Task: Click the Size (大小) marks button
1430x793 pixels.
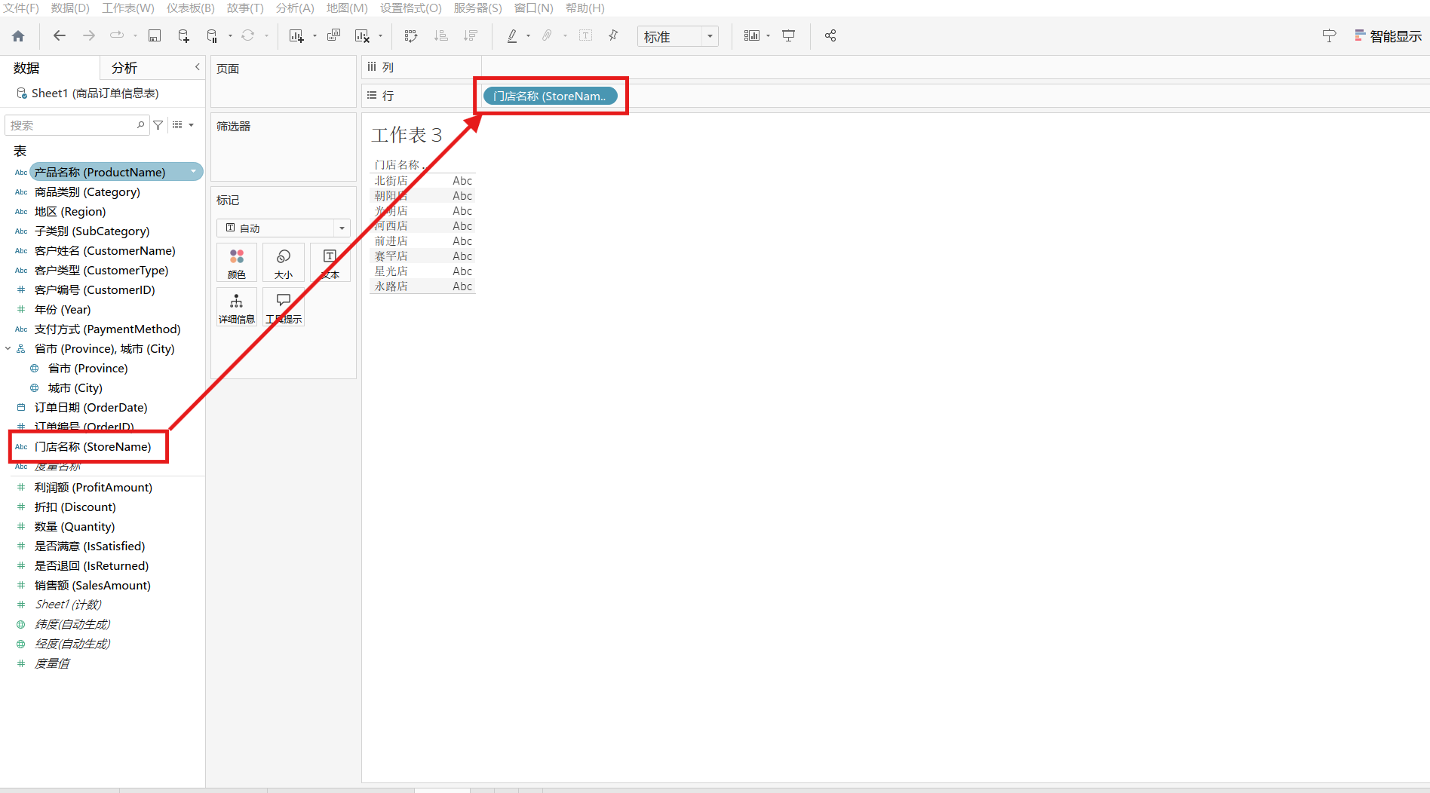Action: coord(284,263)
